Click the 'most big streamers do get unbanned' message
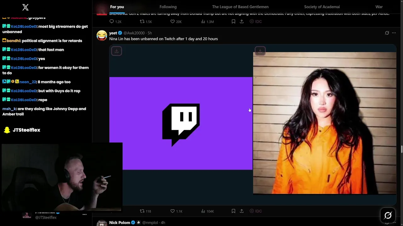403x226 pixels. [x=45, y=29]
